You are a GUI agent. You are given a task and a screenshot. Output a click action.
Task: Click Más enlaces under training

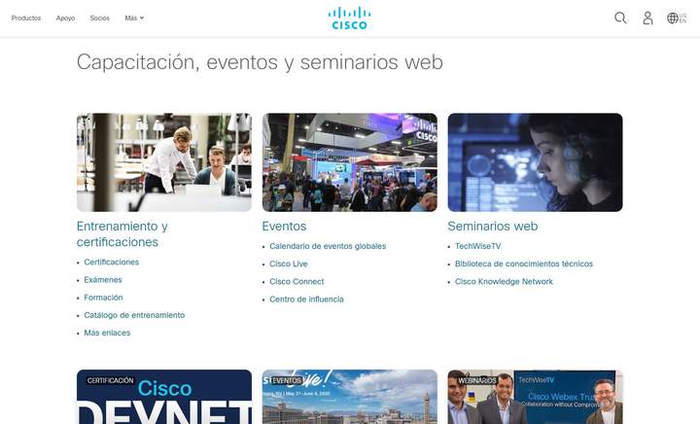(107, 333)
